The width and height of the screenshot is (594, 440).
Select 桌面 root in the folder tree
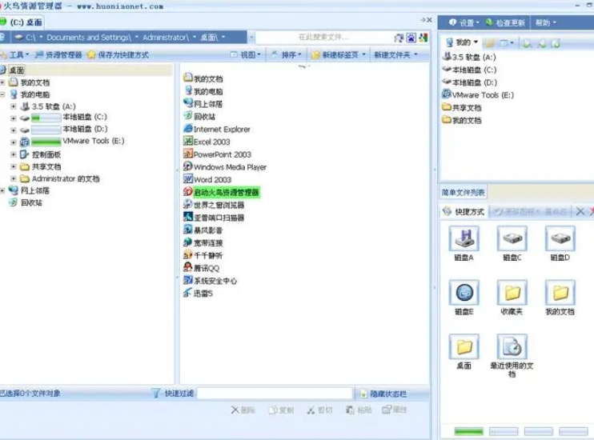(17, 70)
